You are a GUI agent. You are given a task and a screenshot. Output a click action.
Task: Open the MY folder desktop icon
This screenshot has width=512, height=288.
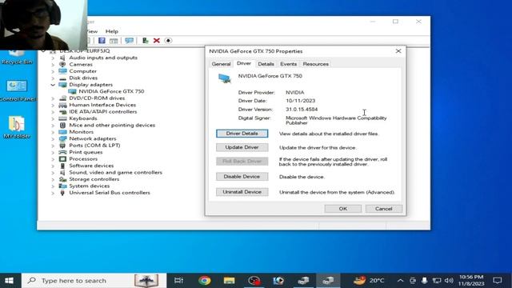17,126
